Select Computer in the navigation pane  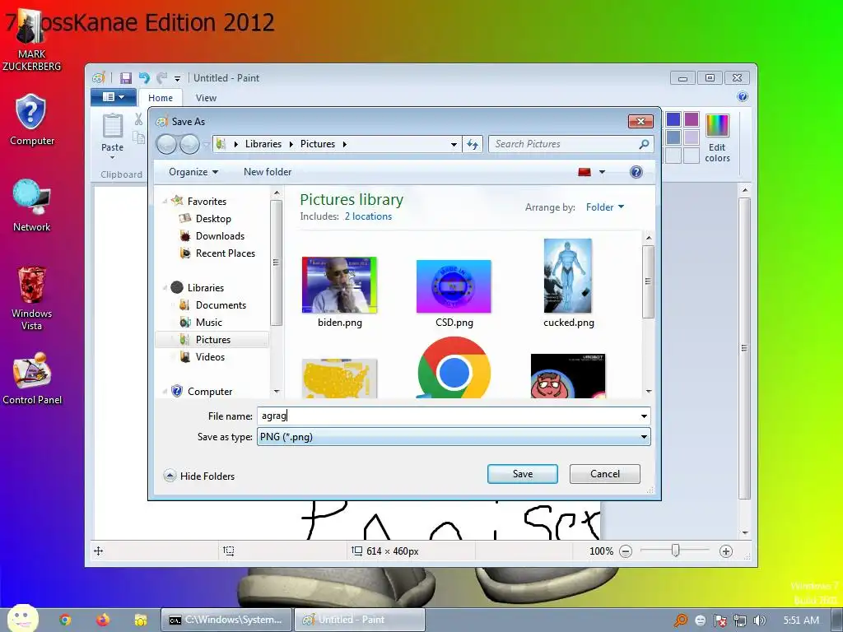(209, 391)
